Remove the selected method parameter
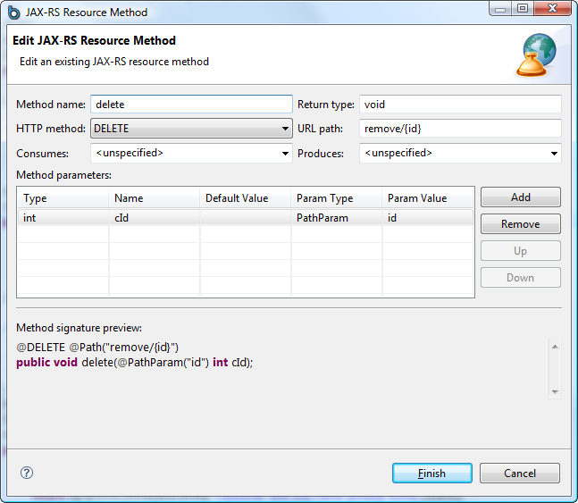The image size is (578, 503). 520,224
